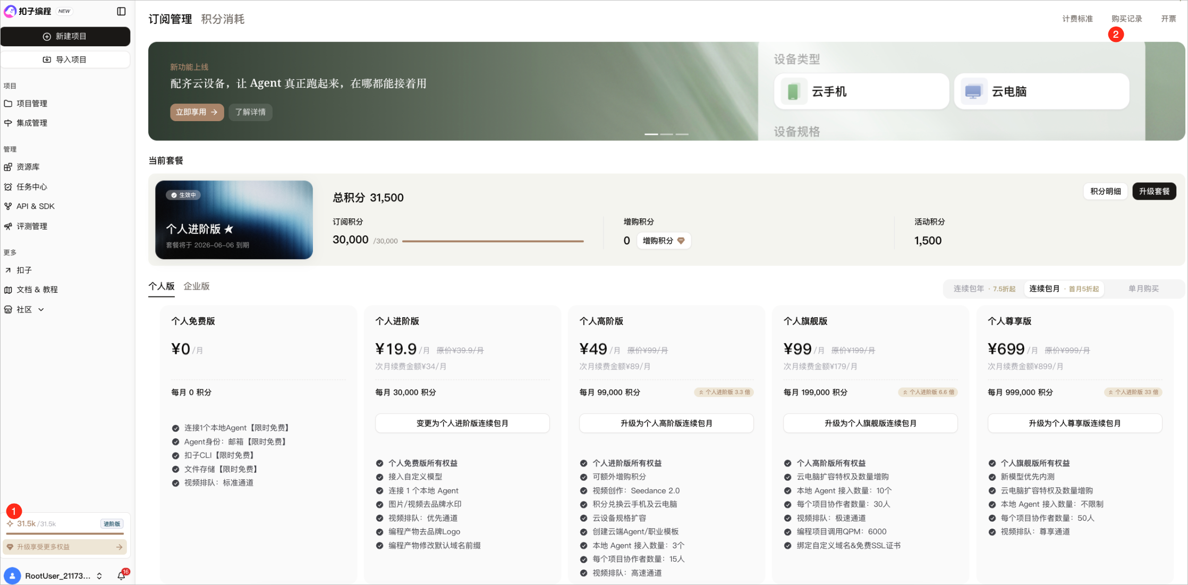Open 计费标准 link

click(x=1077, y=19)
